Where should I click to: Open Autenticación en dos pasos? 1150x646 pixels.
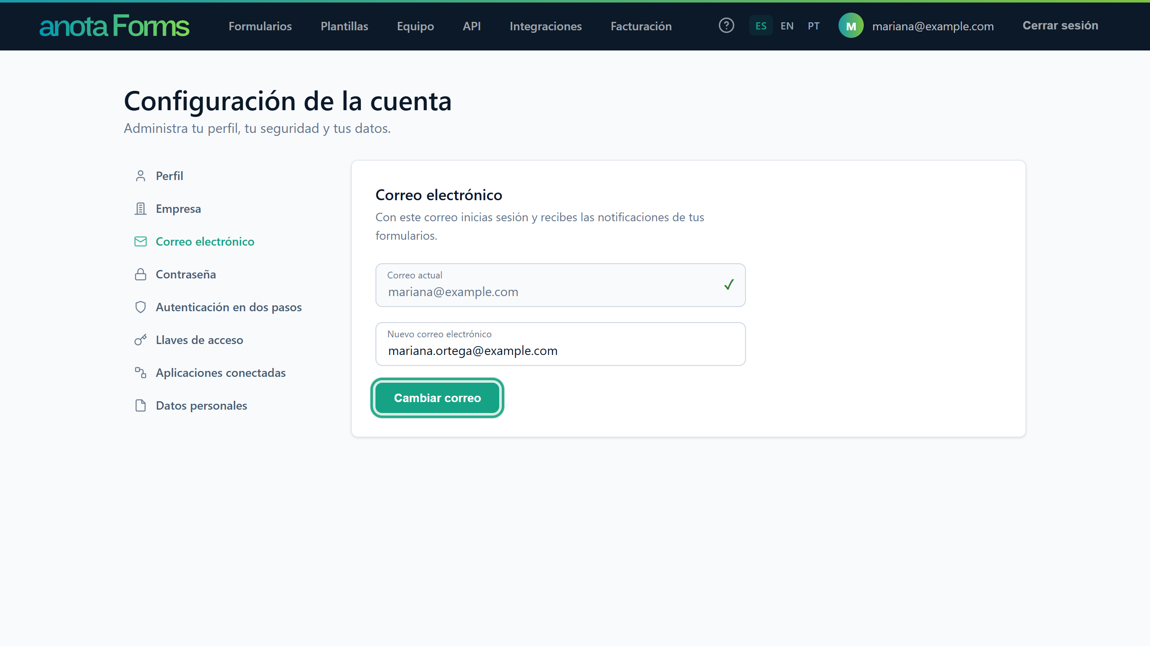(229, 307)
